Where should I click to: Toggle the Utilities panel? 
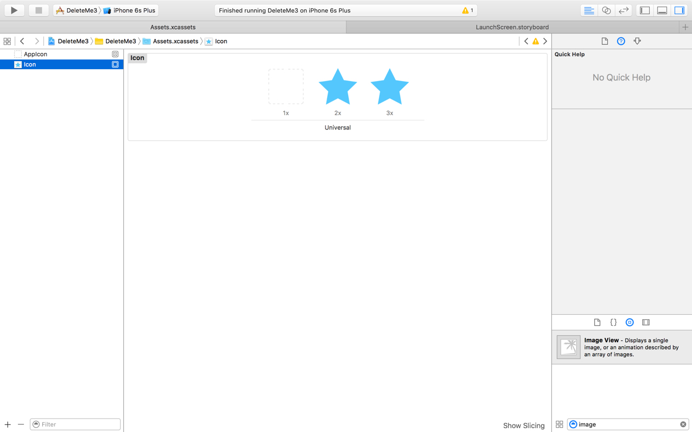click(x=680, y=10)
